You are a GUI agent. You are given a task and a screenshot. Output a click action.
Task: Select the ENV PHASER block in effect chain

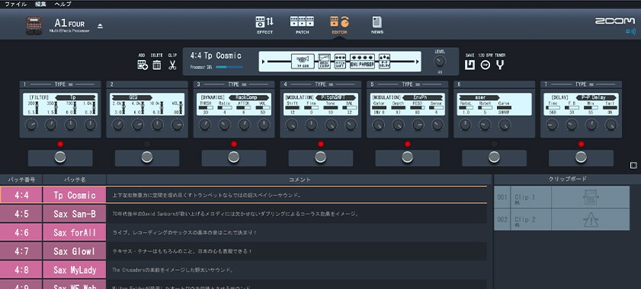(x=362, y=62)
